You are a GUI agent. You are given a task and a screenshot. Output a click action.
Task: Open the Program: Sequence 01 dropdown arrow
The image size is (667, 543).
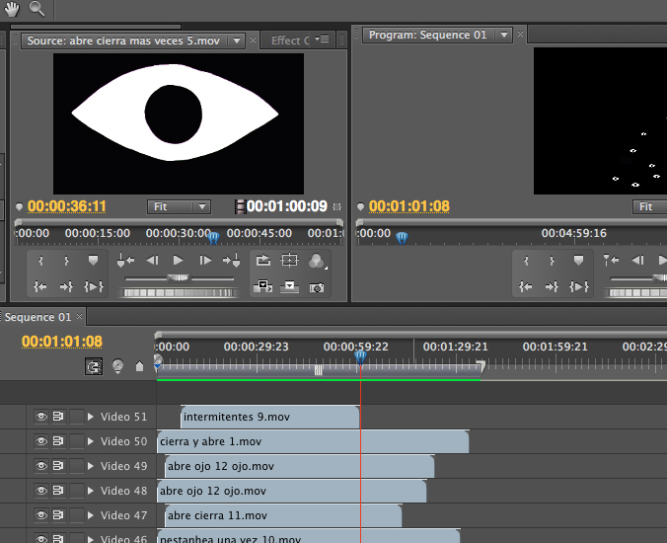pyautogui.click(x=504, y=36)
